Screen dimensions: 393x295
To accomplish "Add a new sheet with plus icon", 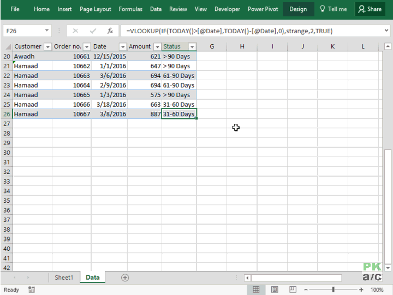I will pyautogui.click(x=125, y=278).
